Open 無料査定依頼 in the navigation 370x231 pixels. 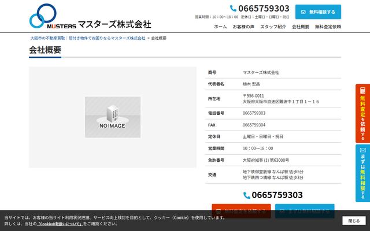328,27
